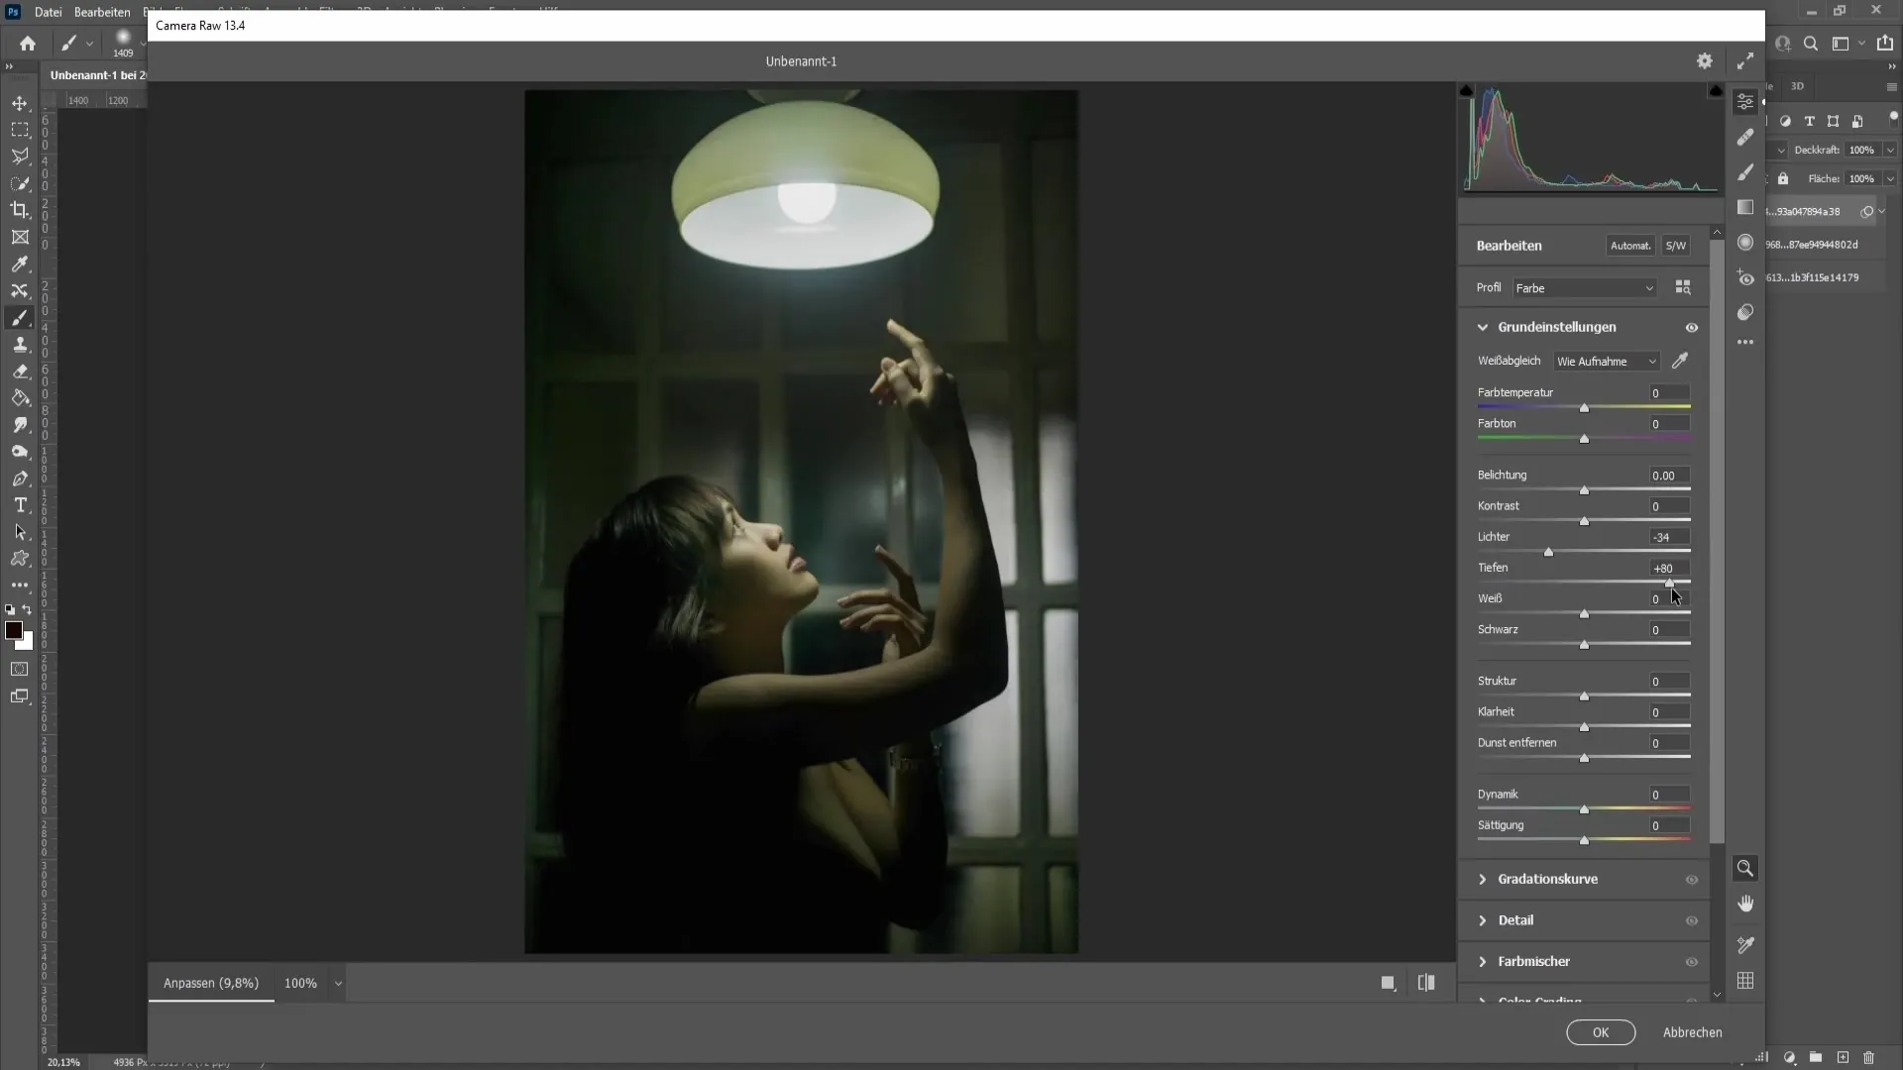Screen dimensions: 1903x1070
Task: Select the Spot Removal bandage tool
Action: coord(1745,137)
